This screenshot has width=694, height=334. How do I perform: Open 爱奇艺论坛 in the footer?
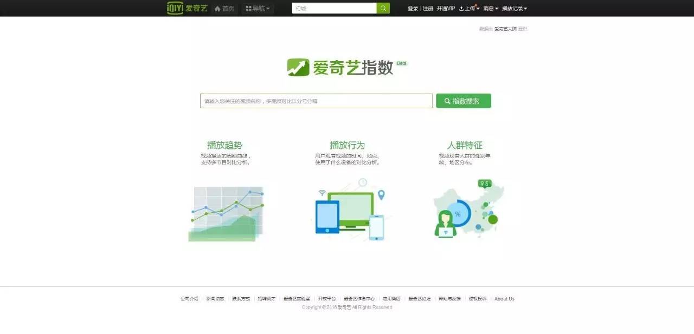420,299
